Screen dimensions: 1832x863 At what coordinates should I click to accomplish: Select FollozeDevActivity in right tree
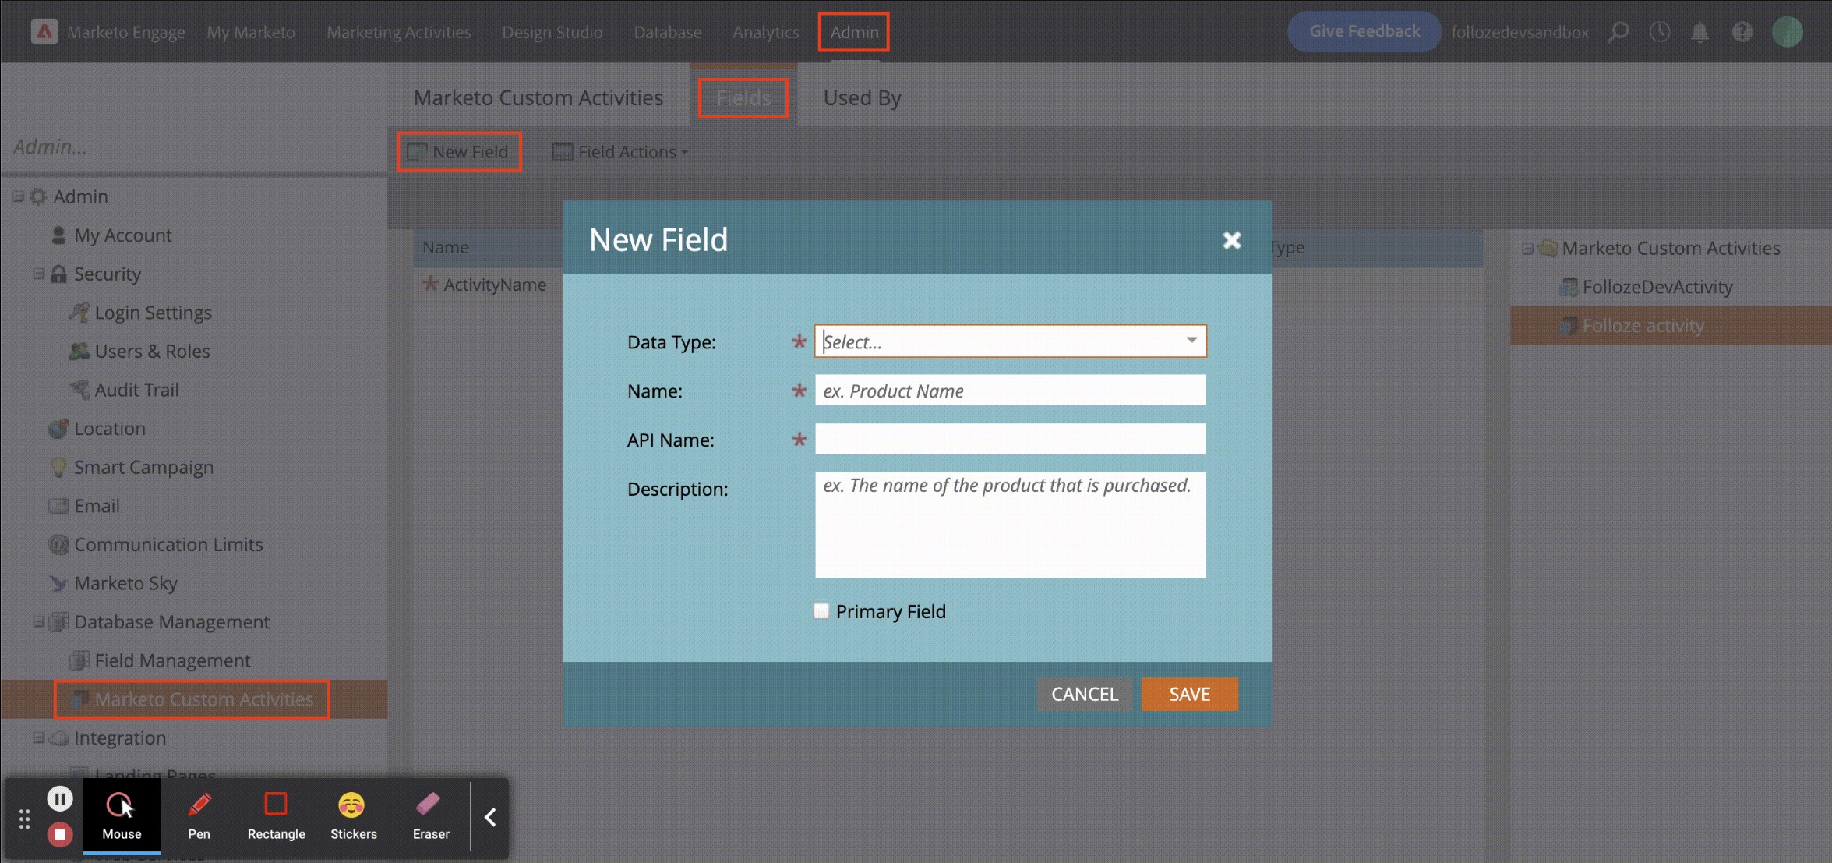coord(1646,287)
